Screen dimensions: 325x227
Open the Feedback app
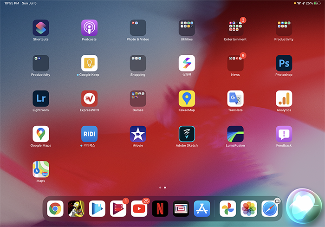click(x=284, y=134)
